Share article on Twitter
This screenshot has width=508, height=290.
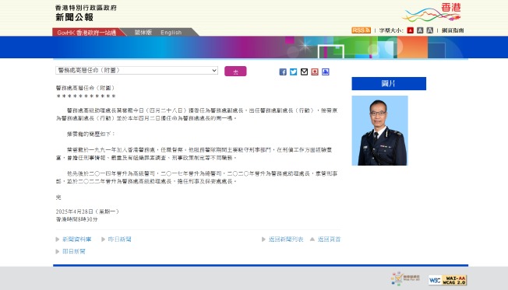(294, 72)
